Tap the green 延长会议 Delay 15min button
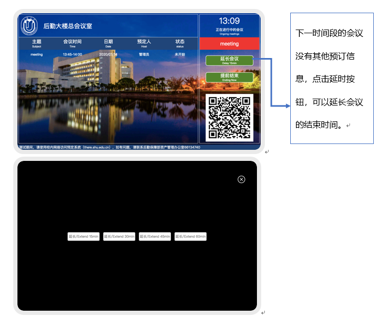 229,61
